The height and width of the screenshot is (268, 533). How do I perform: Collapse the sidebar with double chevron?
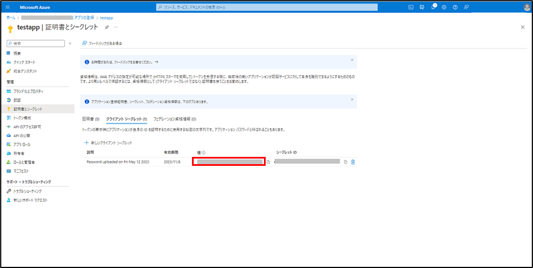[x=70, y=44]
